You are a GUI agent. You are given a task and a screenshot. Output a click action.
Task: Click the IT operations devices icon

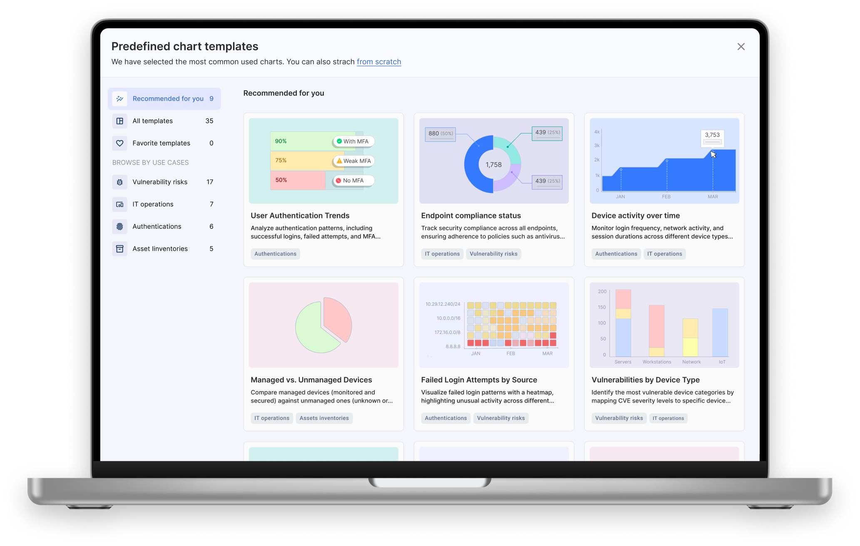119,204
